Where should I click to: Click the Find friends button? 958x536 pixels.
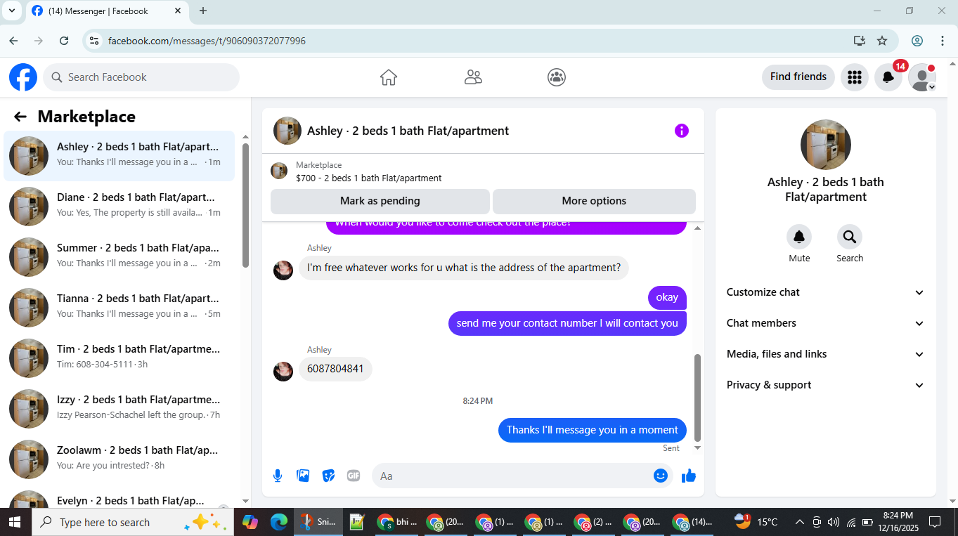click(x=798, y=77)
